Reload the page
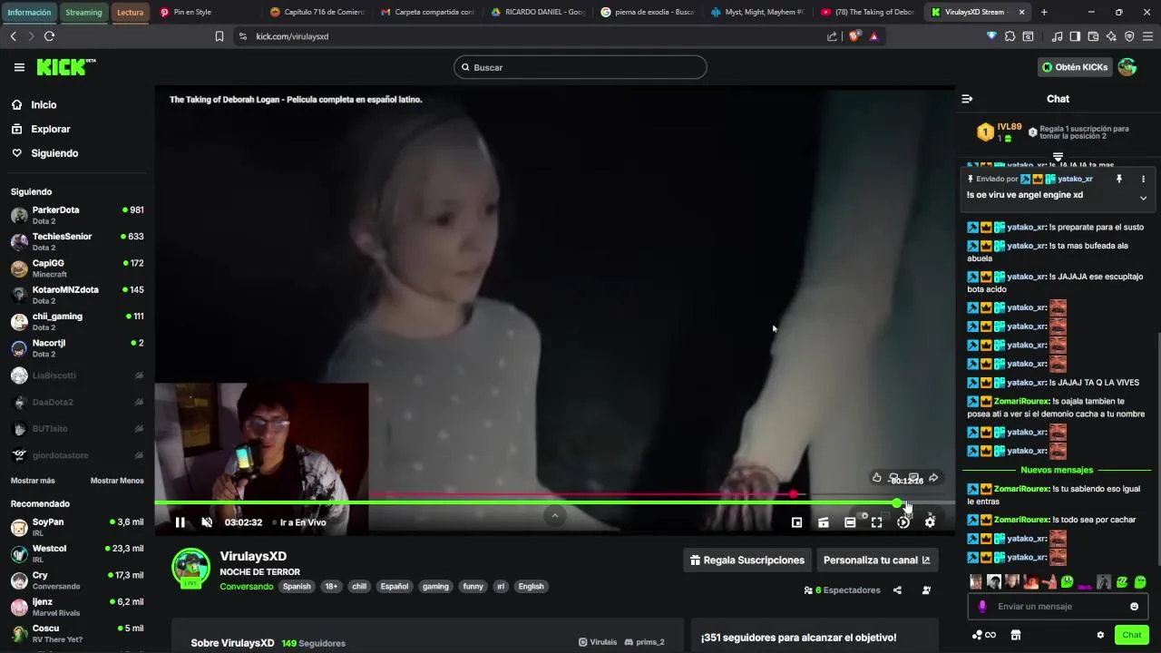1161x653 pixels. 49,36
